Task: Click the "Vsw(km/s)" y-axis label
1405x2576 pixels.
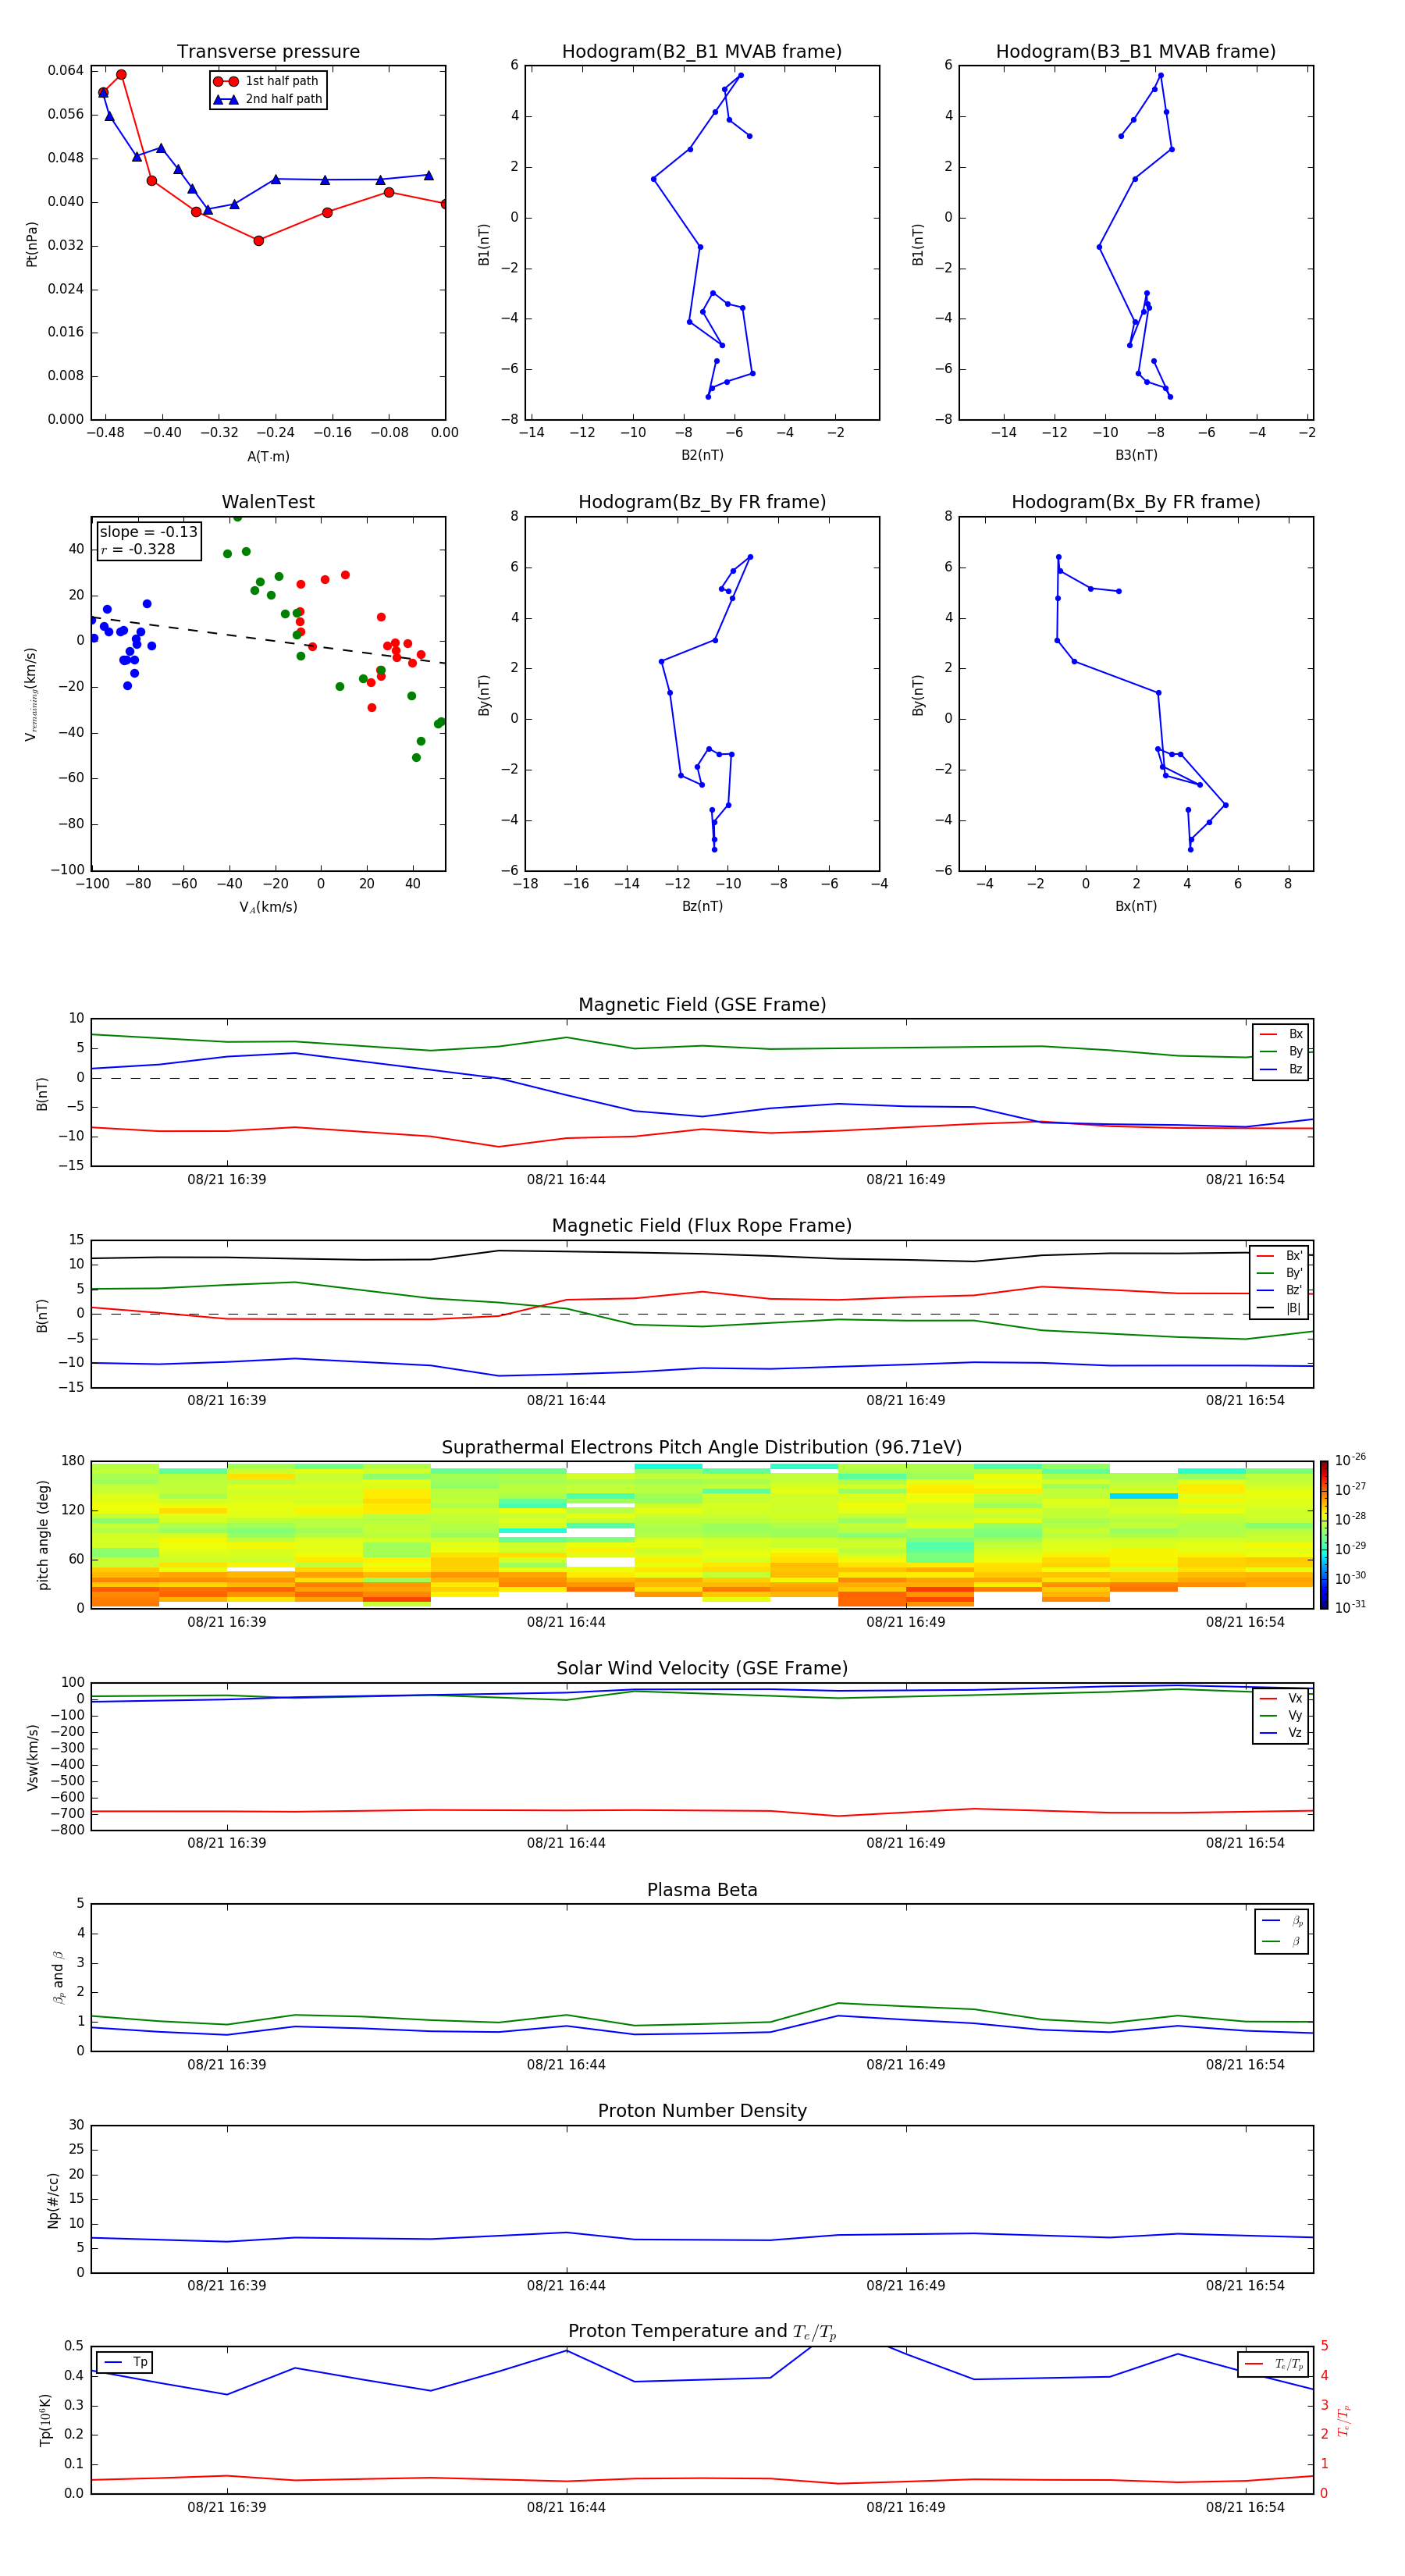Action: [x=32, y=1757]
